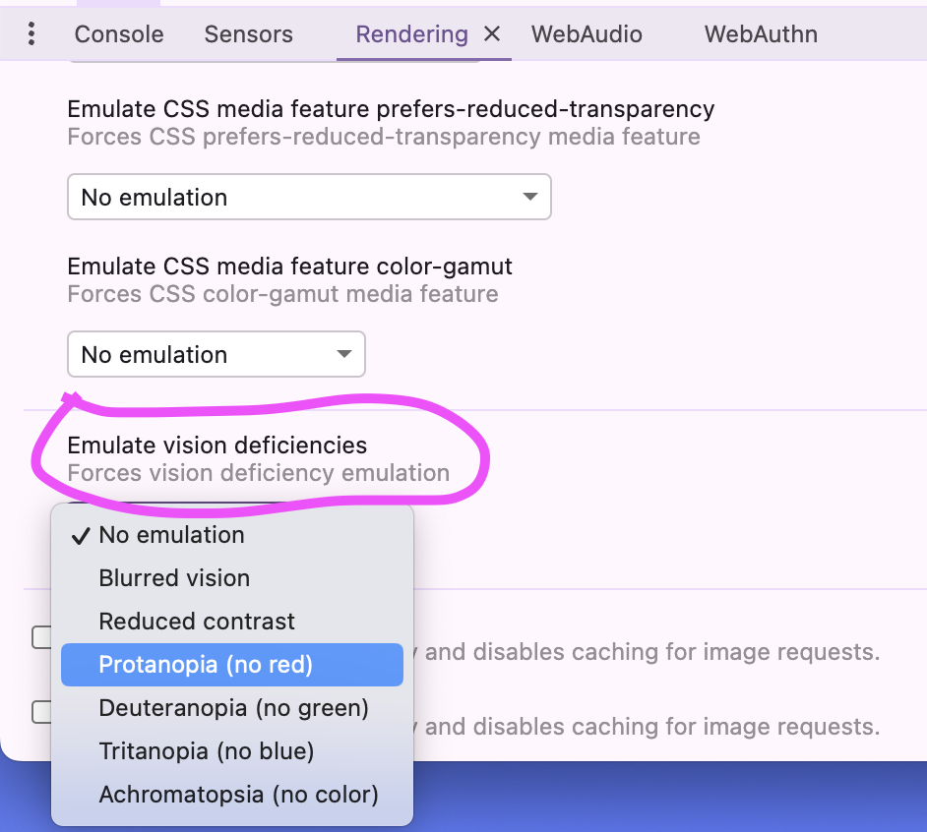Switch to the Sensors tab
This screenshot has height=832, width=927.
[x=248, y=34]
